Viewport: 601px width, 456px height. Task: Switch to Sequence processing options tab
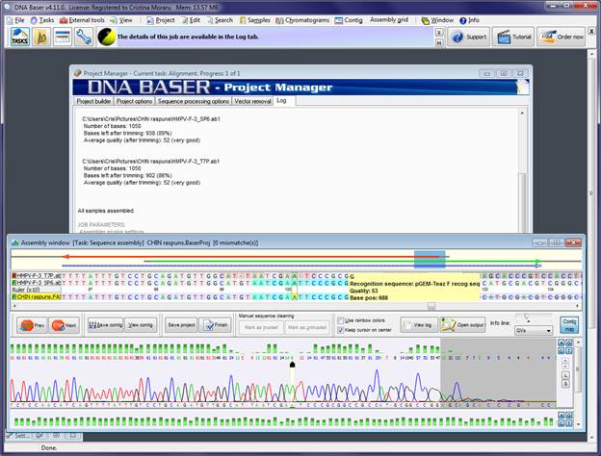(194, 101)
